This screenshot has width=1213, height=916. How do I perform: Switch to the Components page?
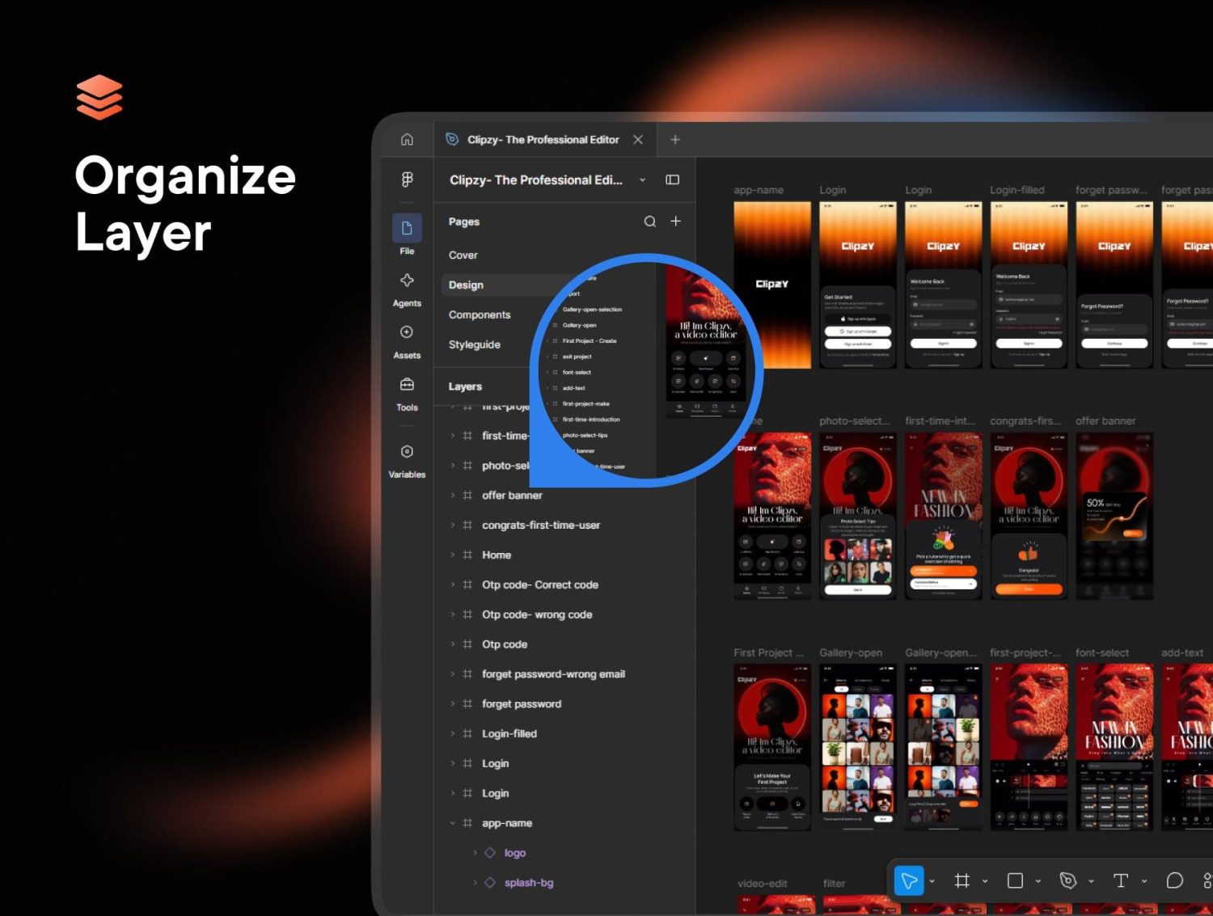480,315
